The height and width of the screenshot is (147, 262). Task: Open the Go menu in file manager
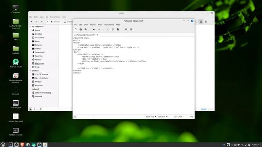pos(47,17)
